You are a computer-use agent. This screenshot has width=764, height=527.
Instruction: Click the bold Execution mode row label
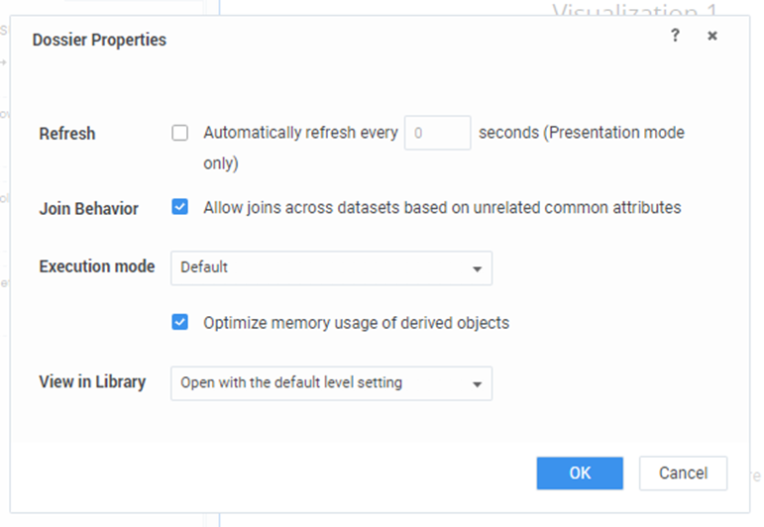point(97,266)
